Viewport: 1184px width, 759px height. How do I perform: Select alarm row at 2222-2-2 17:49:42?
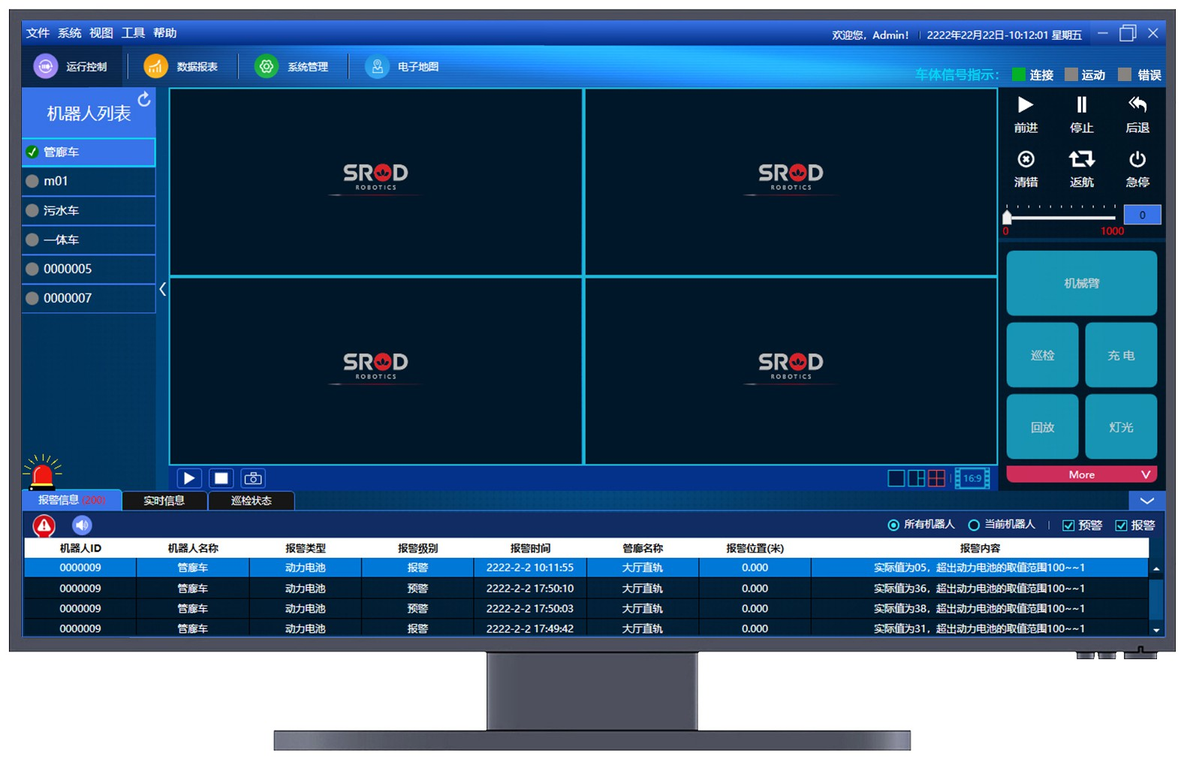click(x=586, y=628)
